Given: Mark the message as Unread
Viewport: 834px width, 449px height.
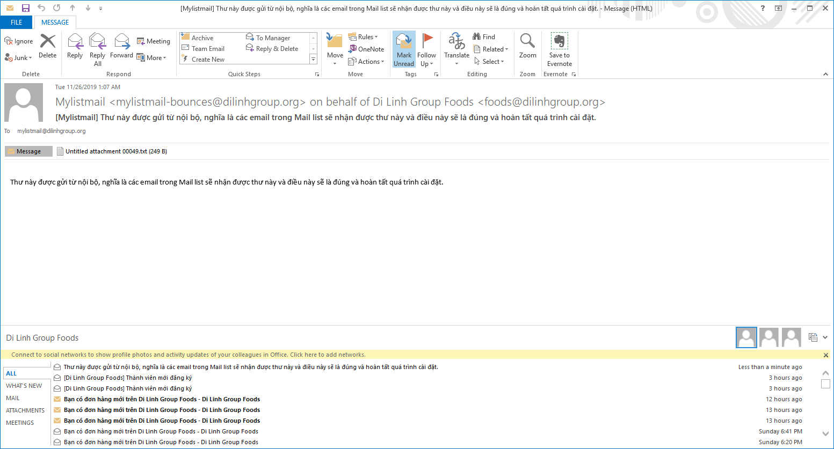Looking at the screenshot, I should click(x=404, y=49).
